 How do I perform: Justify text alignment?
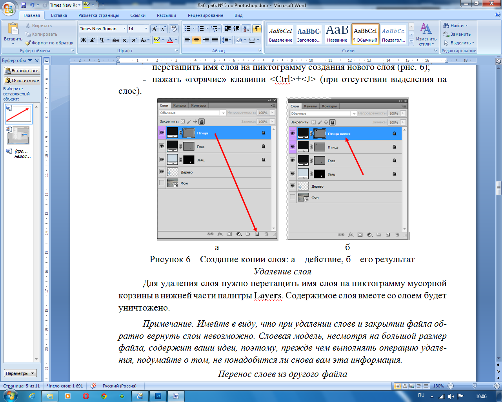(215, 40)
